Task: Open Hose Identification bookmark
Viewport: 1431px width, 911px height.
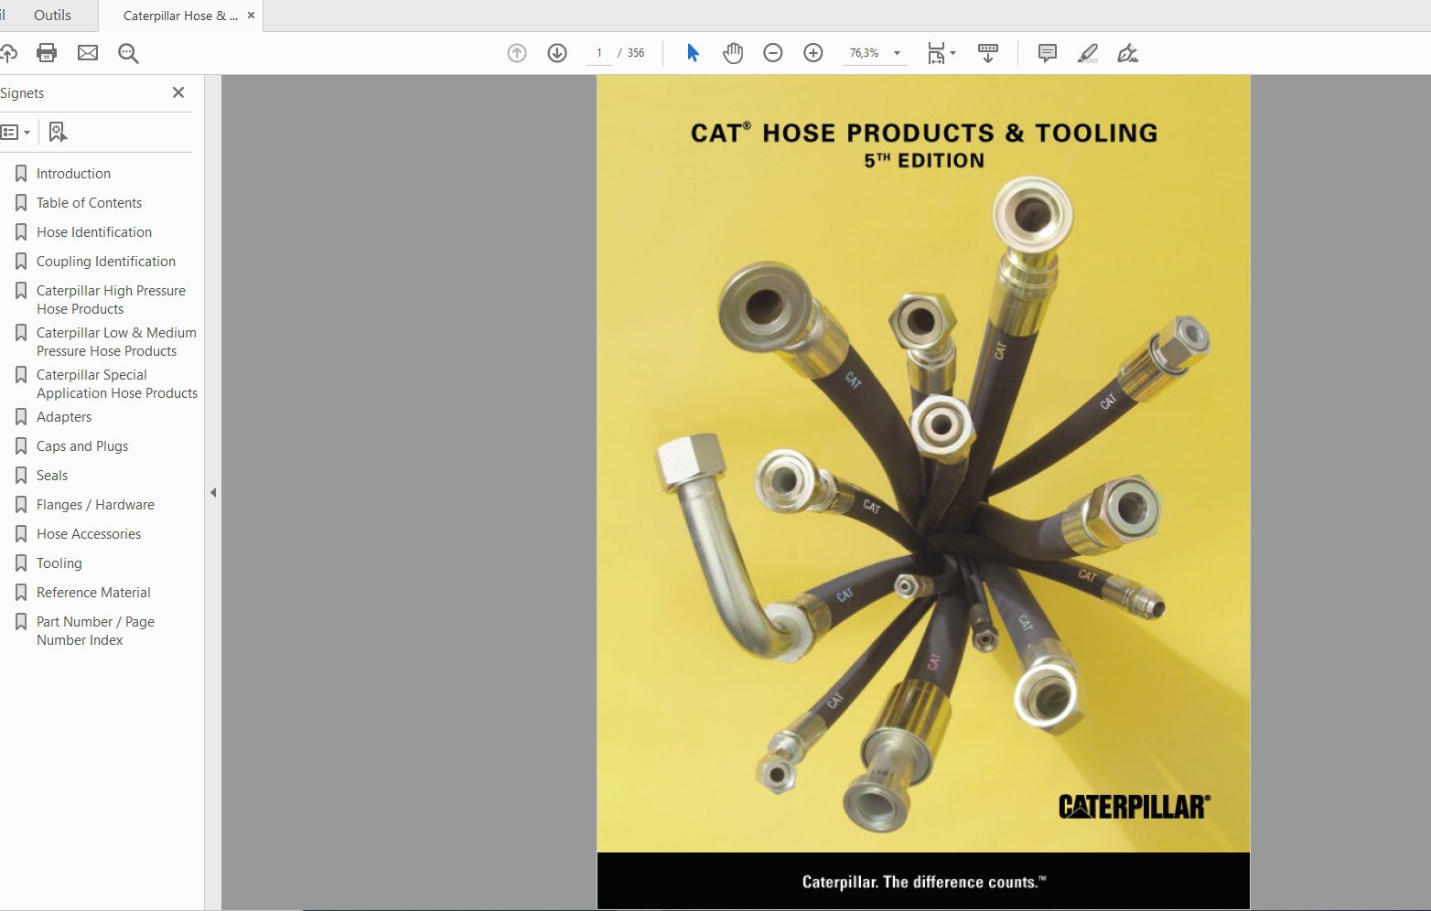Action: coord(94,232)
